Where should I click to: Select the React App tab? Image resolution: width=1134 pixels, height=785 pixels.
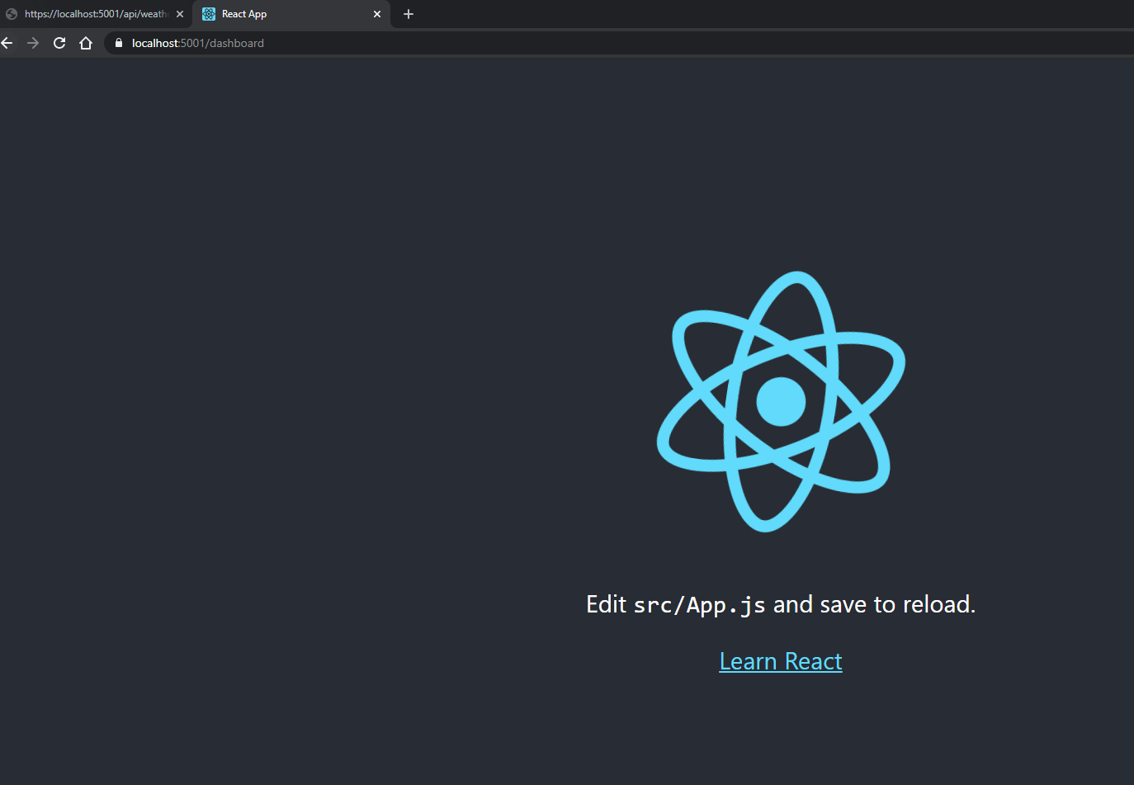click(x=291, y=14)
